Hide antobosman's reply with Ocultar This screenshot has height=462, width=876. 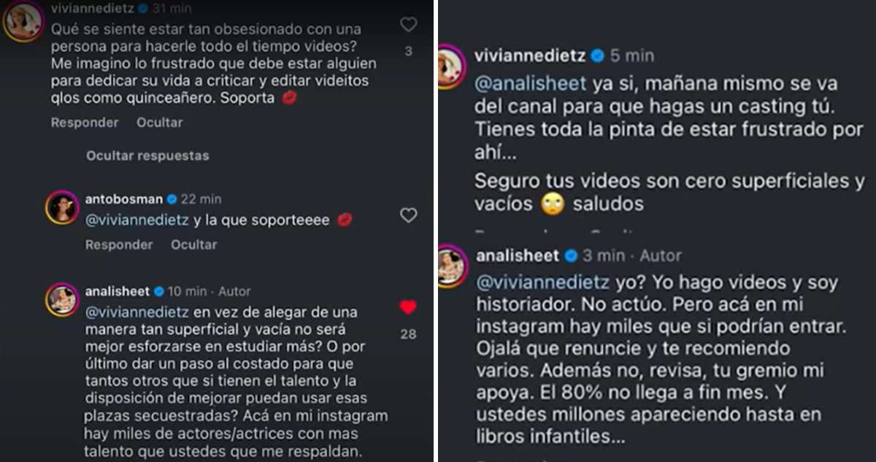pos(193,245)
